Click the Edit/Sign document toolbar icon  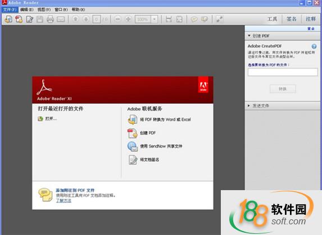click(x=30, y=19)
